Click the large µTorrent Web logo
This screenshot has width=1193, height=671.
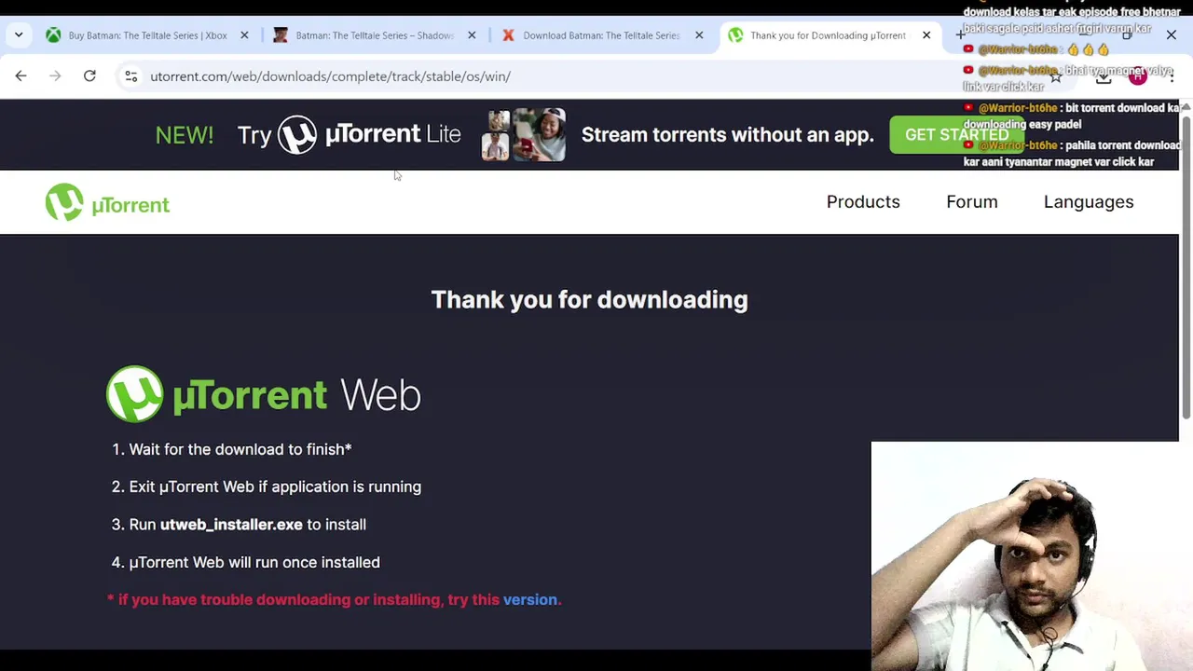click(x=263, y=394)
